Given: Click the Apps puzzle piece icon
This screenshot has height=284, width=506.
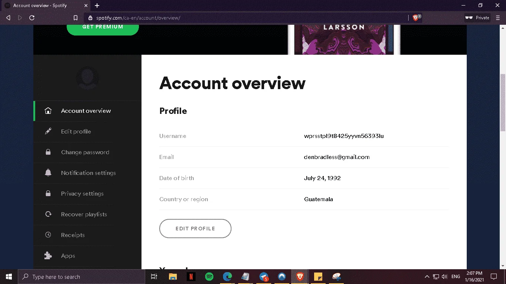Looking at the screenshot, I should 48,256.
